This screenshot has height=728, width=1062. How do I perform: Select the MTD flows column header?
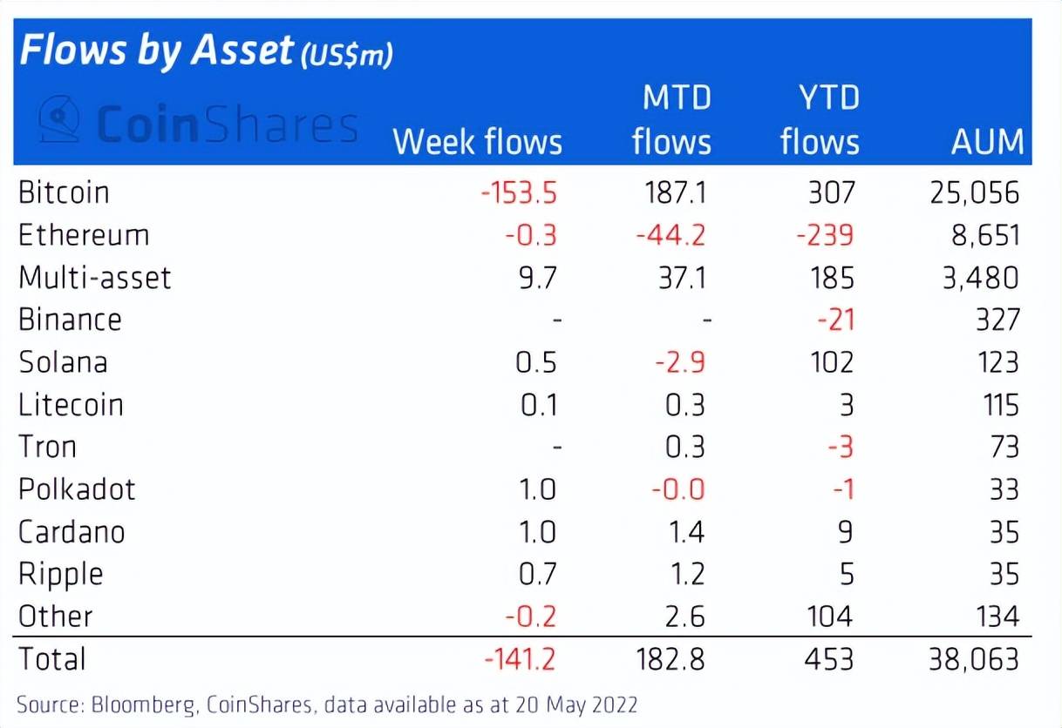(x=671, y=121)
